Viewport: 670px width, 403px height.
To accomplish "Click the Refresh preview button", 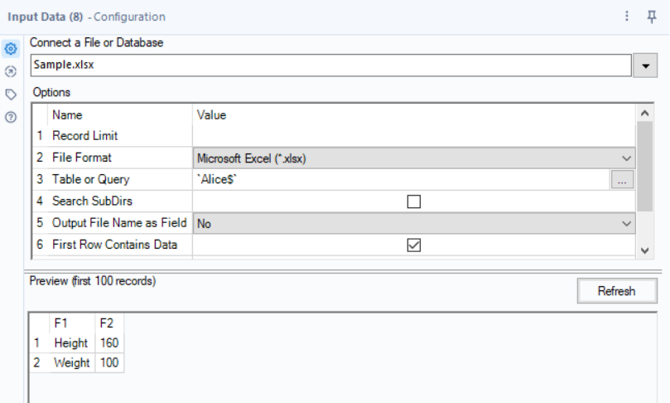I will [616, 291].
